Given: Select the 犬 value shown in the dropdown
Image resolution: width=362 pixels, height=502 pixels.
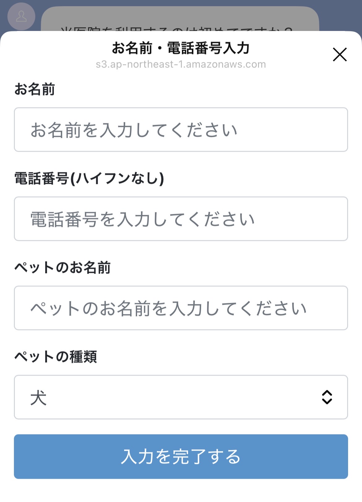Looking at the screenshot, I should 39,398.
